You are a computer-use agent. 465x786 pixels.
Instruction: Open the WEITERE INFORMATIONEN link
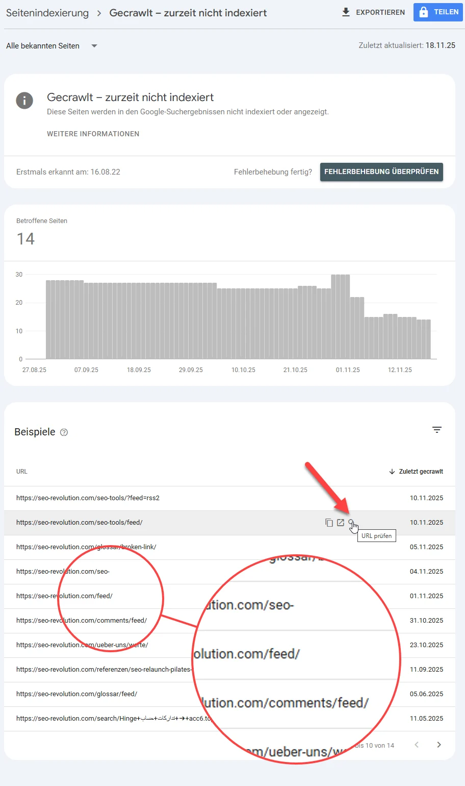tap(93, 134)
